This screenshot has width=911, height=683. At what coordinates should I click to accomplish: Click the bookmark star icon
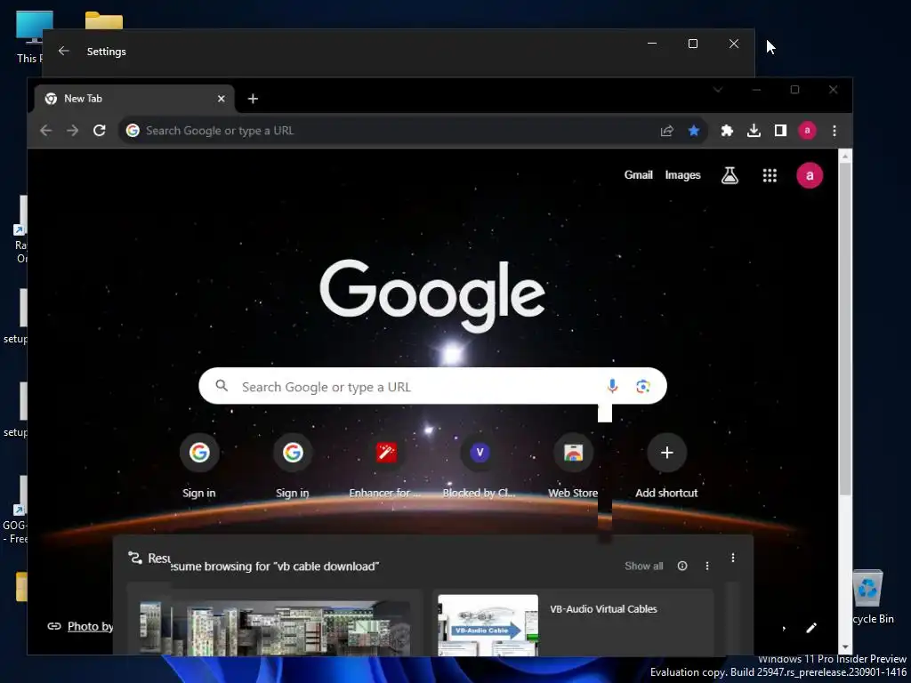pos(694,131)
